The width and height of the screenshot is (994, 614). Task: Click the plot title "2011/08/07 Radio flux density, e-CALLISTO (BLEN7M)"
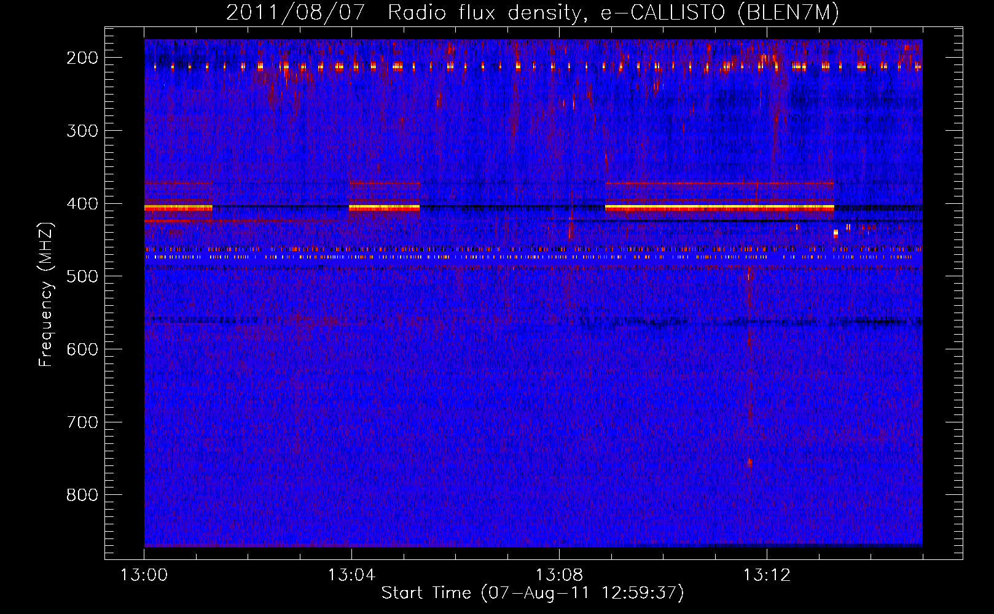[533, 12]
